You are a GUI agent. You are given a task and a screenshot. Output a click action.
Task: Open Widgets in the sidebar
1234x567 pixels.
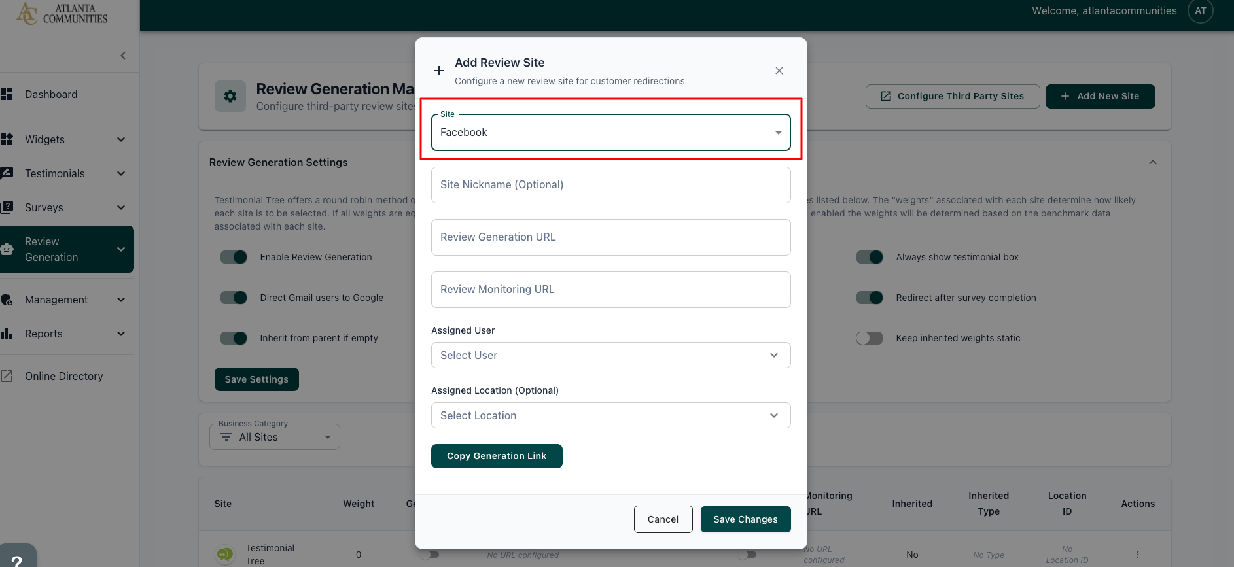pyautogui.click(x=44, y=139)
